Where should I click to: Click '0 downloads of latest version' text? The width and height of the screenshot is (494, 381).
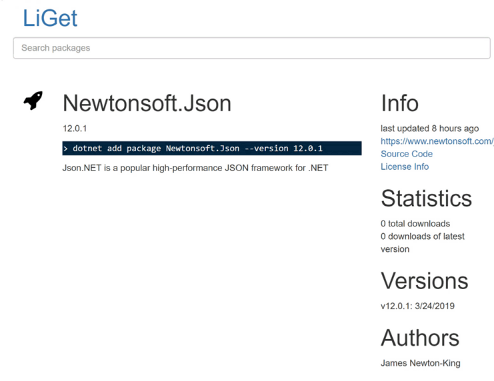tap(423, 242)
